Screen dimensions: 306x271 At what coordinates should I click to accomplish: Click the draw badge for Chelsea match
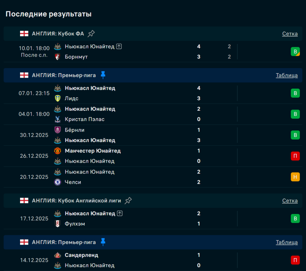pos(295,177)
